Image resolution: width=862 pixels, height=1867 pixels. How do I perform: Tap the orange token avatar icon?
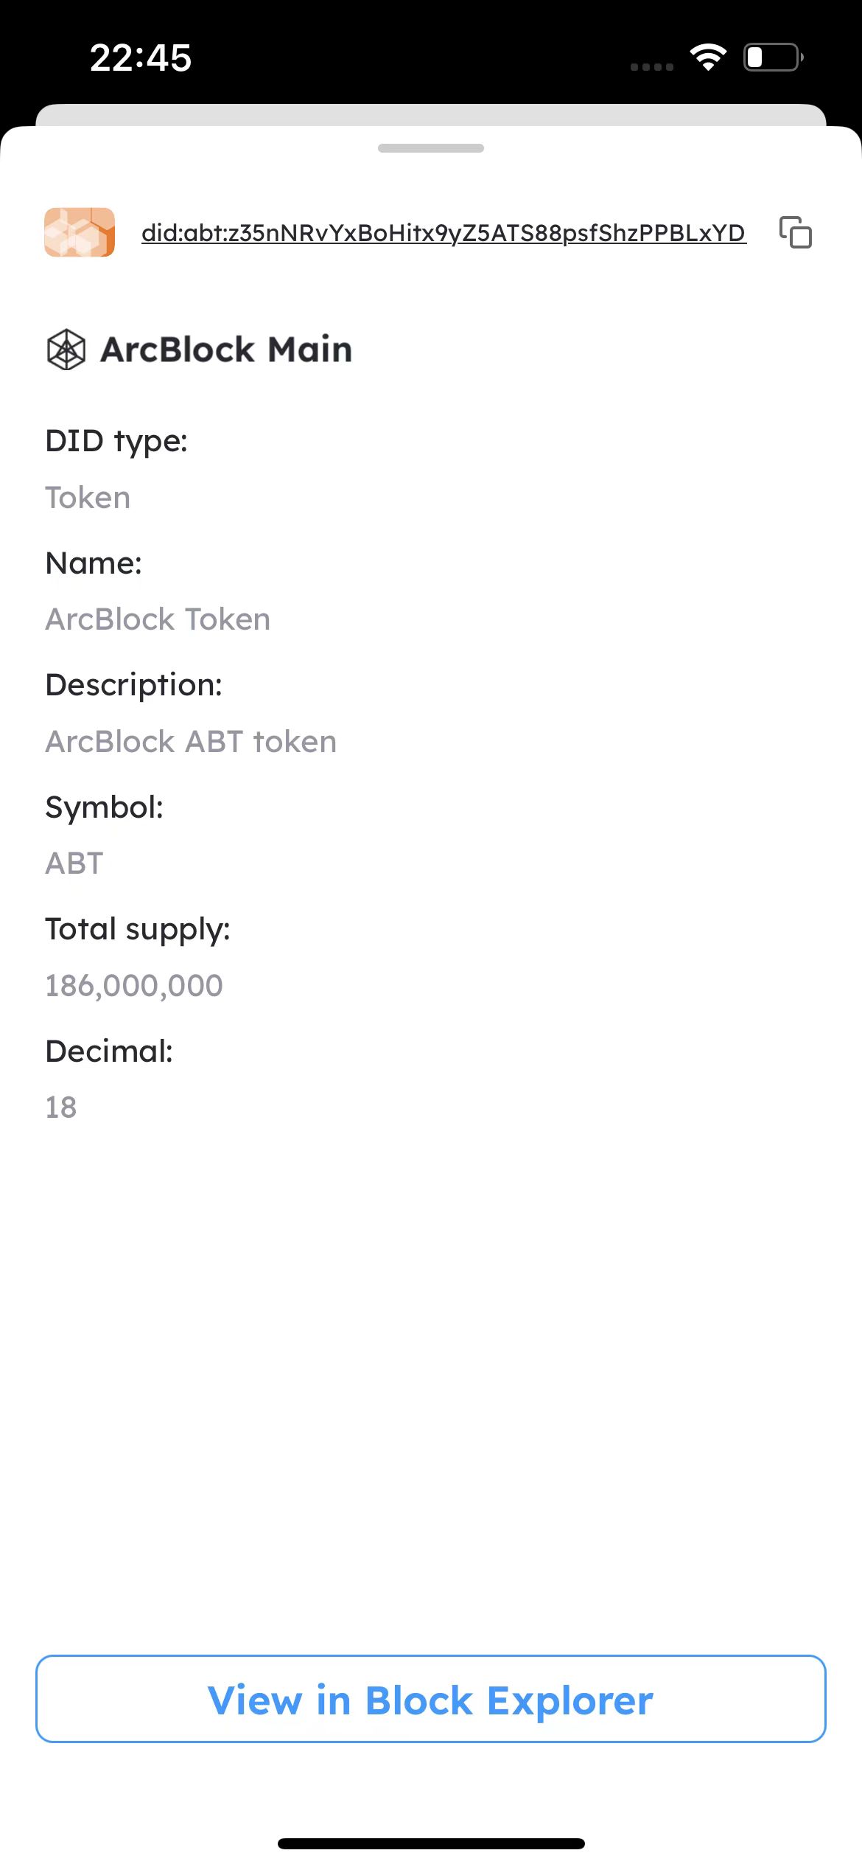(80, 232)
